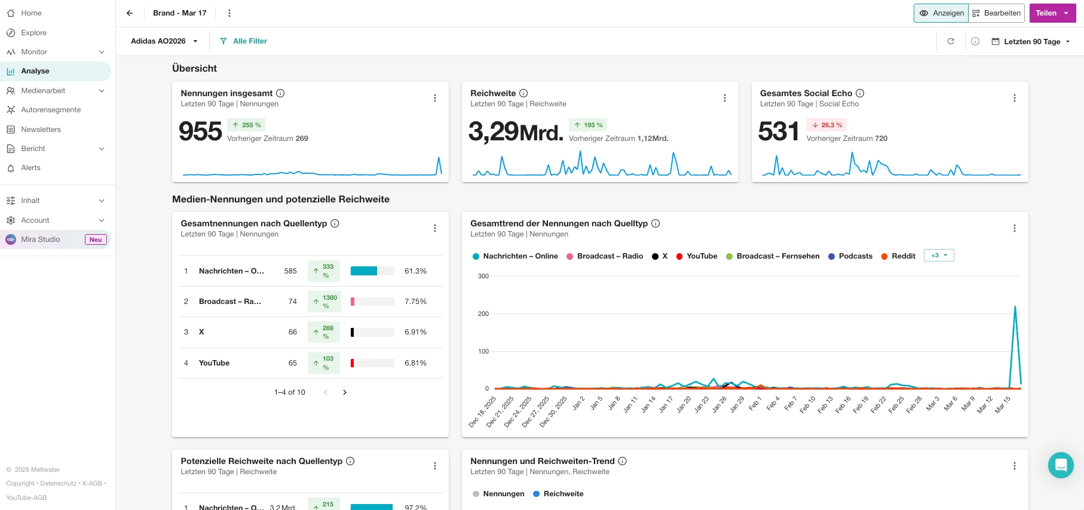1084x510 pixels.
Task: Open the Alle Filter panel
Action: 243,41
